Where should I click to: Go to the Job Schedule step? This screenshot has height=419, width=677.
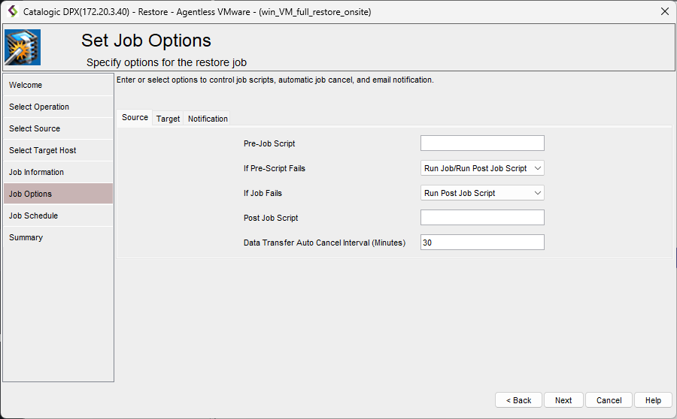58,216
